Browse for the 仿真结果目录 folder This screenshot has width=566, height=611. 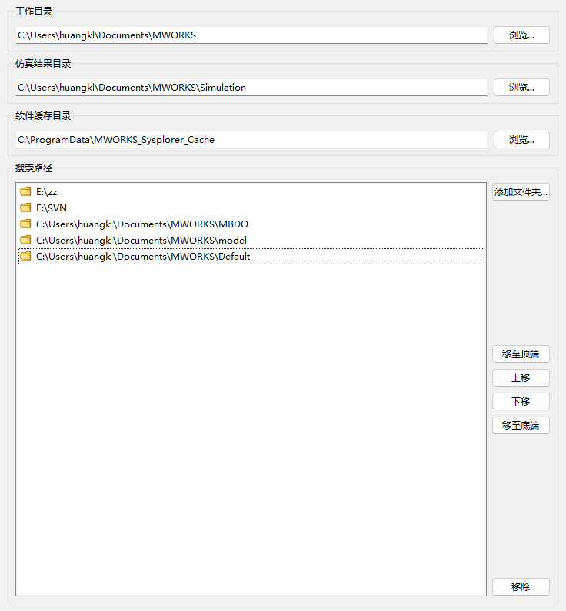tap(521, 88)
